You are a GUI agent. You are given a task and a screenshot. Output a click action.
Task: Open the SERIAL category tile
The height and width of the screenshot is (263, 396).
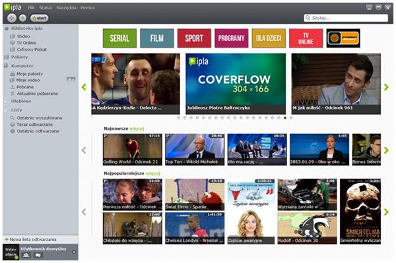[x=119, y=38]
